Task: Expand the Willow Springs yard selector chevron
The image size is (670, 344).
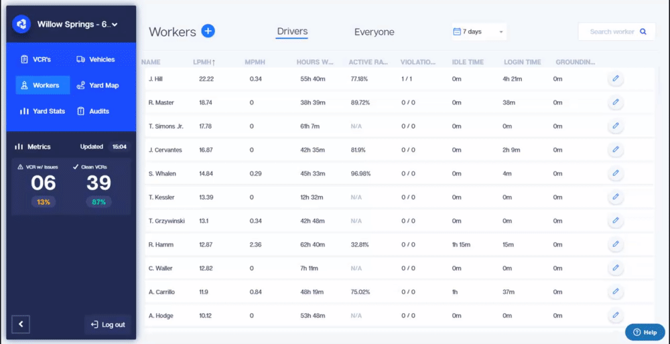Action: [115, 25]
